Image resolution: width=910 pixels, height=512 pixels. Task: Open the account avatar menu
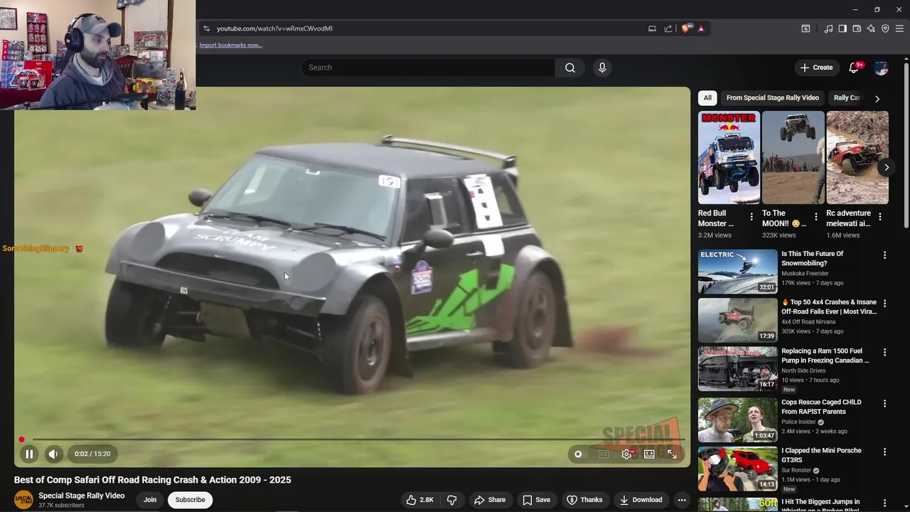(882, 68)
